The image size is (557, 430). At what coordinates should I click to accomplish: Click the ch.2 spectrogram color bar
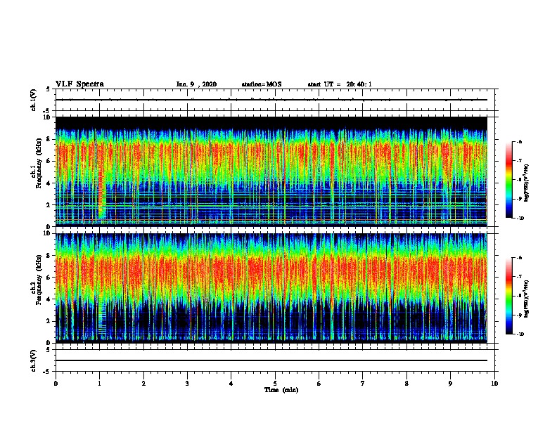click(508, 296)
